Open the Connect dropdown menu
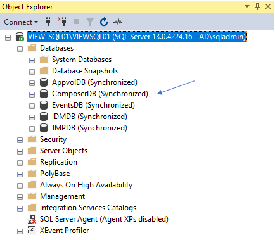Image resolution: width=275 pixels, height=240 pixels. pos(21,22)
